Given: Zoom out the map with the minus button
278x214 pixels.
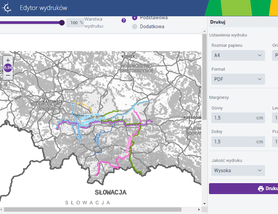Looking at the screenshot, I should [x=8, y=75].
